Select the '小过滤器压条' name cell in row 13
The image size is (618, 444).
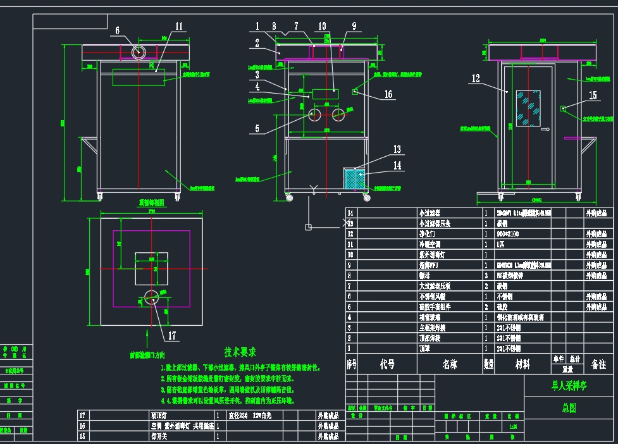click(435, 223)
